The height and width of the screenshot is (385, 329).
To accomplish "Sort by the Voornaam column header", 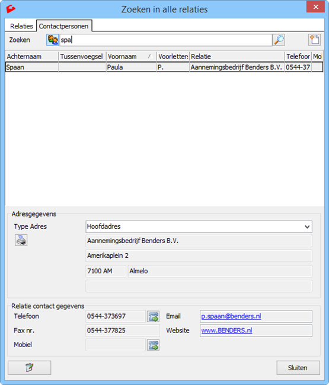I will [132, 57].
